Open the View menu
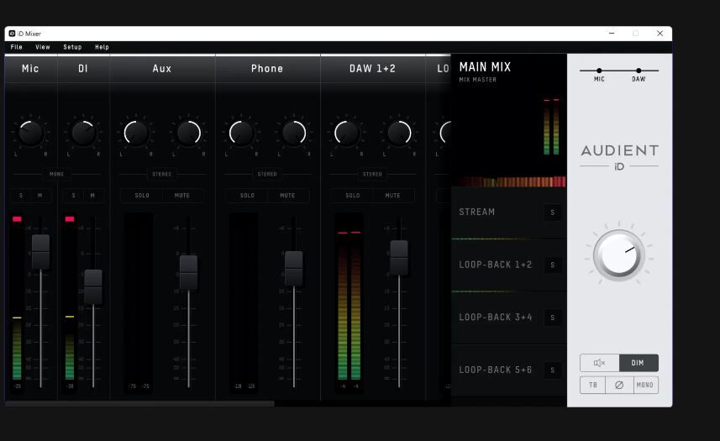 (x=42, y=47)
